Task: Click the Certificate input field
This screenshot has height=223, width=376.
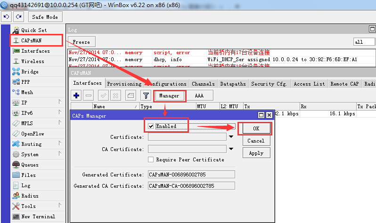Action: 187,137
